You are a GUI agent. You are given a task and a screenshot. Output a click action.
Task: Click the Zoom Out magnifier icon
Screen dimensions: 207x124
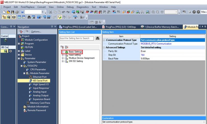(157, 12)
